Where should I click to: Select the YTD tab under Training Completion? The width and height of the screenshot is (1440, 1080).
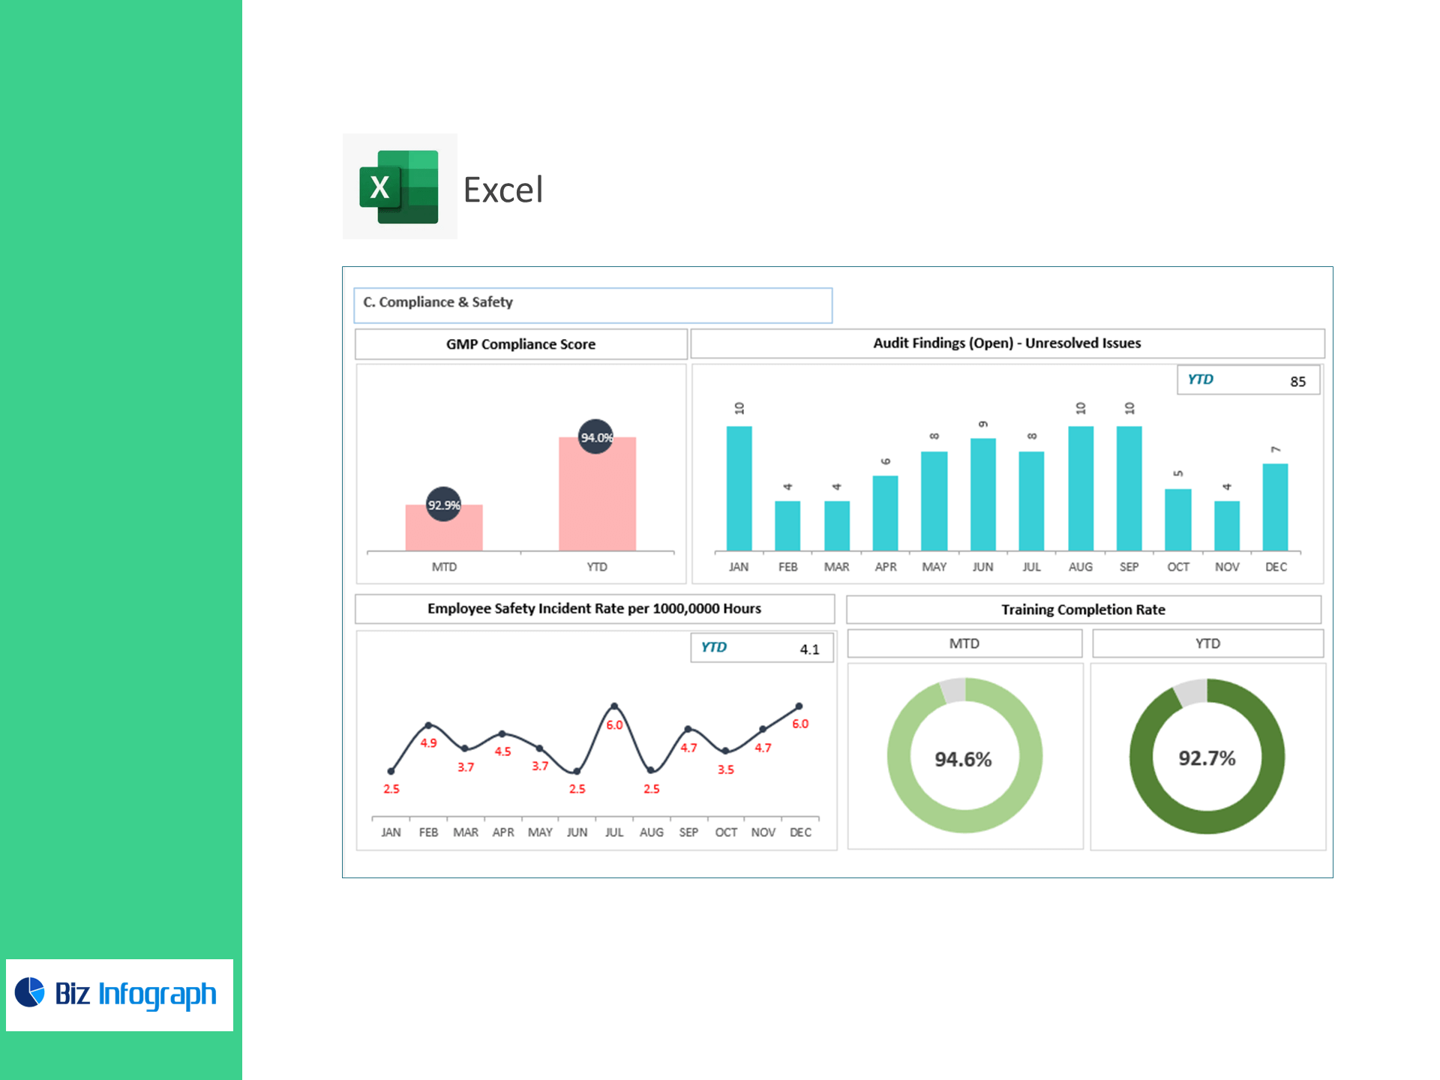point(1207,643)
